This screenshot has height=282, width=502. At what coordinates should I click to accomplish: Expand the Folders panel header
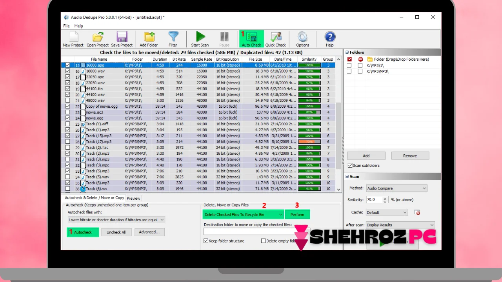[x=347, y=52]
